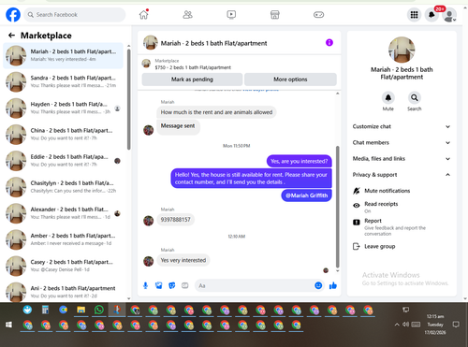Click Leave group option
Viewport: 468px width, 347px height.
[x=402, y=247]
